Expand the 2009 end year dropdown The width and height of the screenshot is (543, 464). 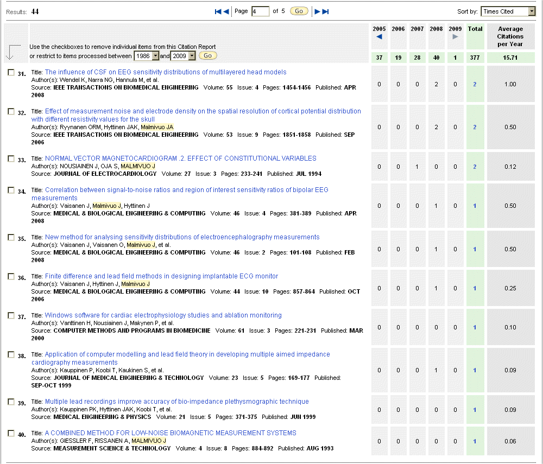[183, 56]
